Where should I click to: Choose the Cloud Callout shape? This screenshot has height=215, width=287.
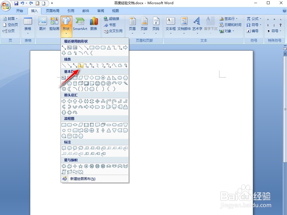coord(80,148)
